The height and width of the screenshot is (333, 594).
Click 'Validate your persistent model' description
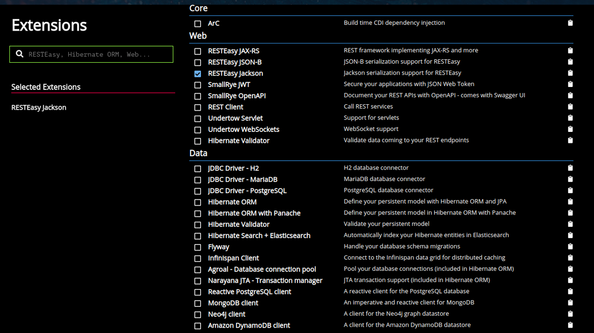point(387,224)
